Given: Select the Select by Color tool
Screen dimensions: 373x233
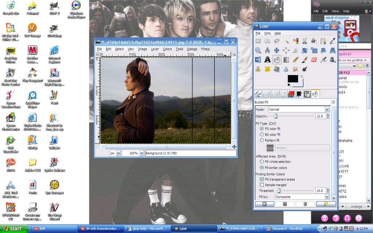Looking at the screenshot, I should 295,41.
